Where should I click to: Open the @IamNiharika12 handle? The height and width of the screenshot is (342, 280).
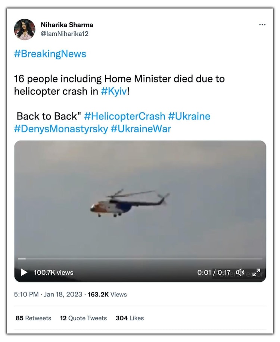pyautogui.click(x=65, y=34)
